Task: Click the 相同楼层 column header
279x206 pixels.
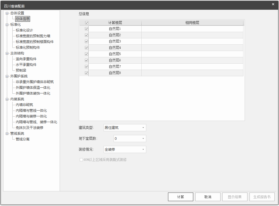Action: pos(192,23)
